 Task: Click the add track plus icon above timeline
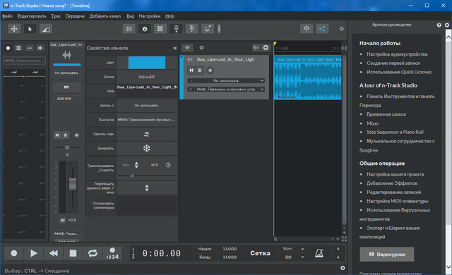click(x=266, y=48)
